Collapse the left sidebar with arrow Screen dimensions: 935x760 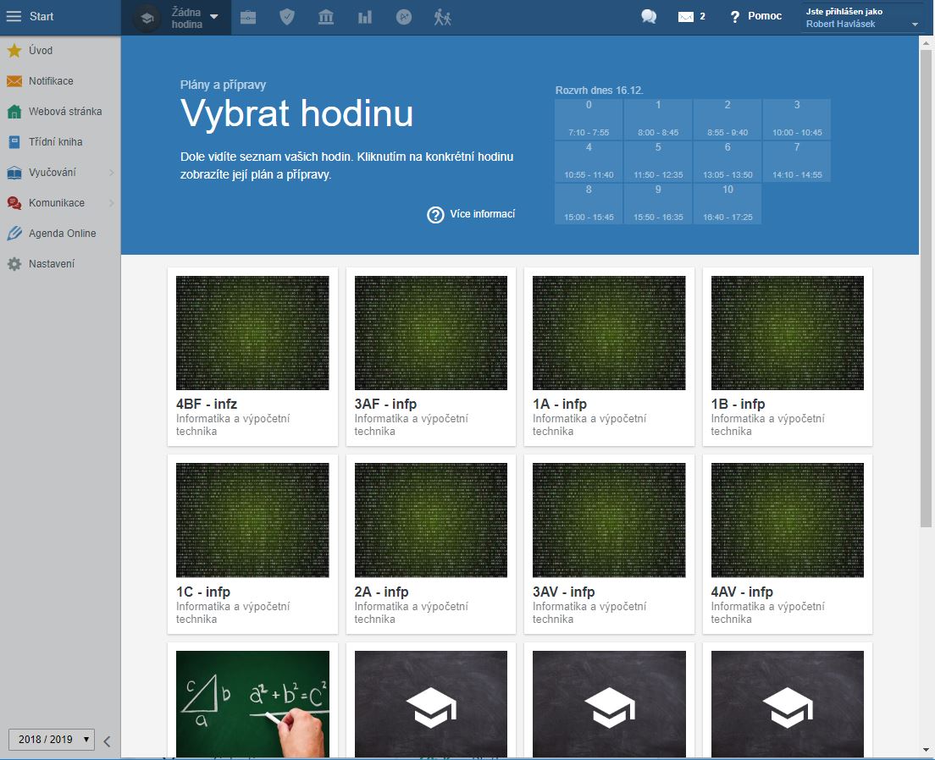coord(107,741)
